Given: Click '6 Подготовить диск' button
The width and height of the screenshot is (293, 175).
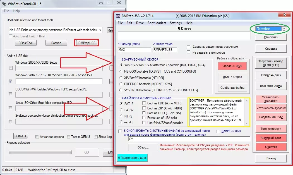Looking at the screenshot, I should pyautogui.click(x=133, y=158).
